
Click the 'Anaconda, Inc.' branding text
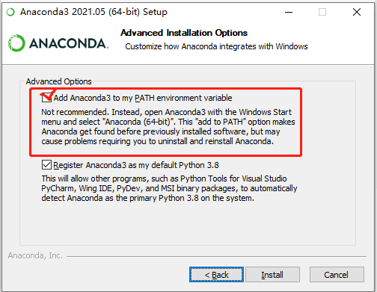[x=35, y=255]
